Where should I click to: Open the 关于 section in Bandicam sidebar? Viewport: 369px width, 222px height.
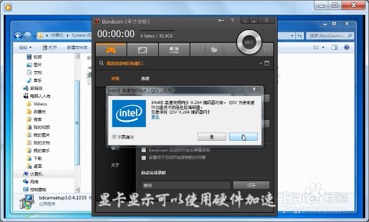(115, 165)
